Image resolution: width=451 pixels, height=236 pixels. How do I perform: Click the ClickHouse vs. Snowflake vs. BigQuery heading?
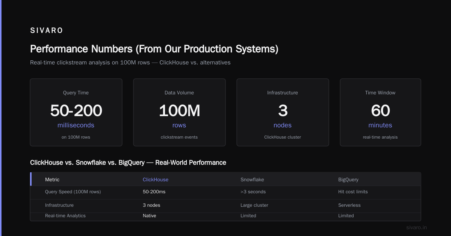128,163
